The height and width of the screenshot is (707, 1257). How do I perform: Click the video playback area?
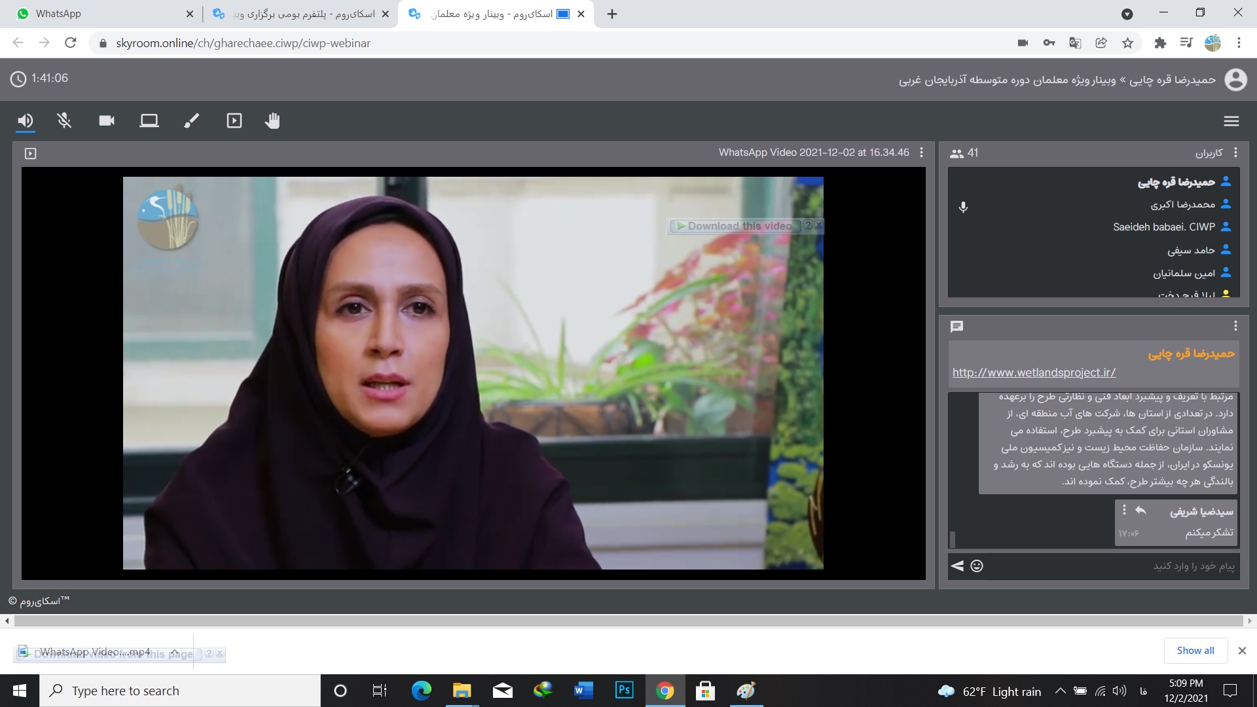(x=473, y=372)
